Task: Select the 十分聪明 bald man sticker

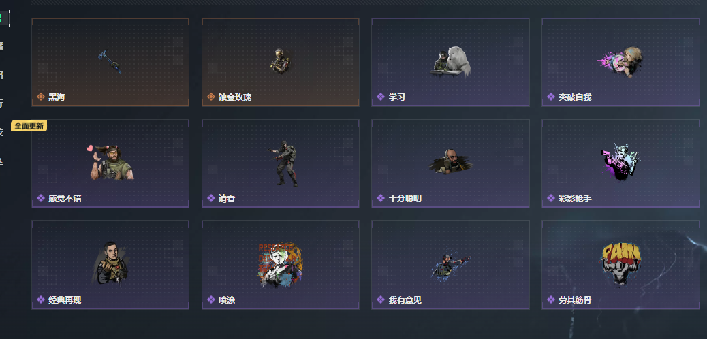Action: point(450,161)
